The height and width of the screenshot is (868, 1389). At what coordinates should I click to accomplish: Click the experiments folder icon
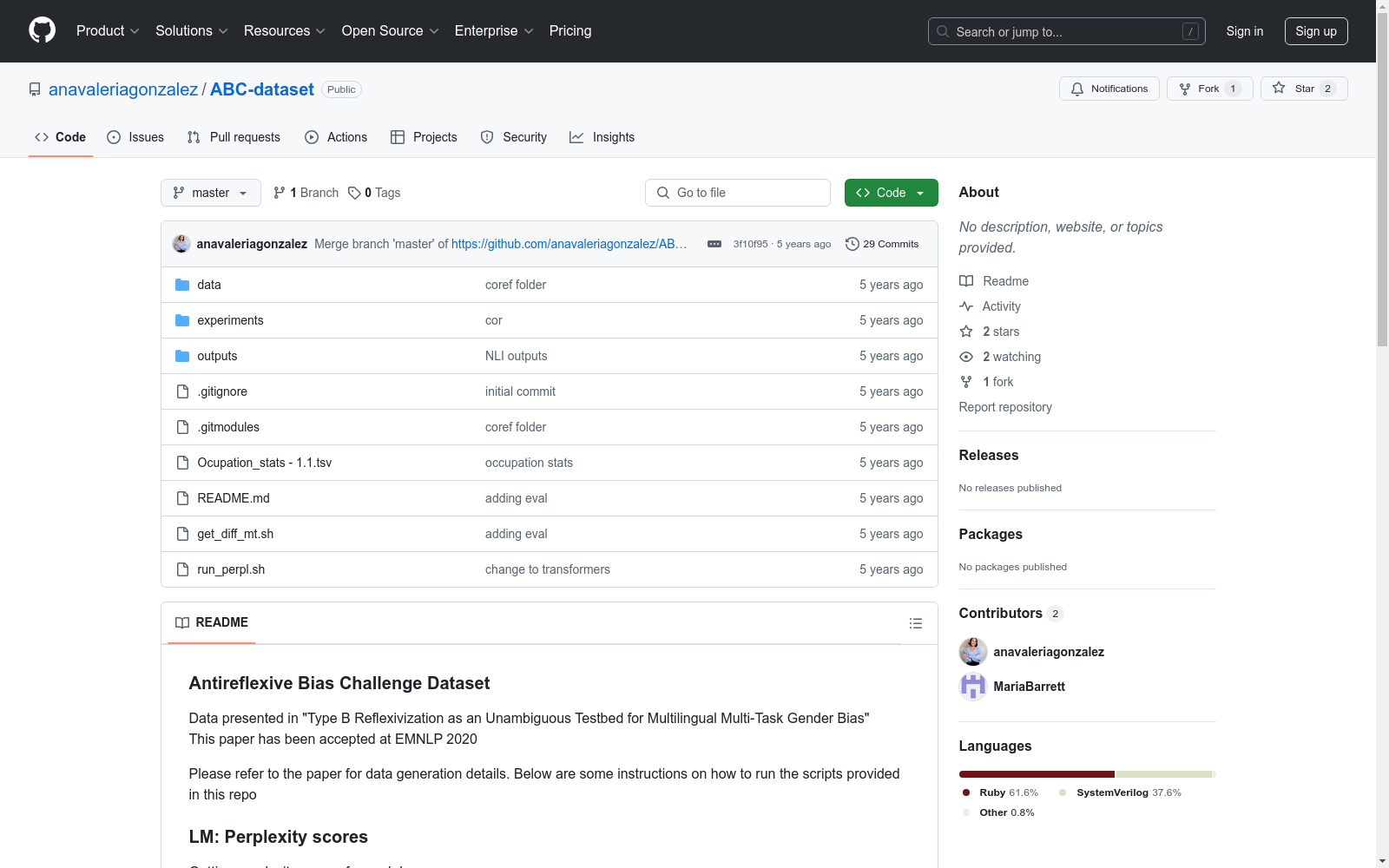pos(182,320)
